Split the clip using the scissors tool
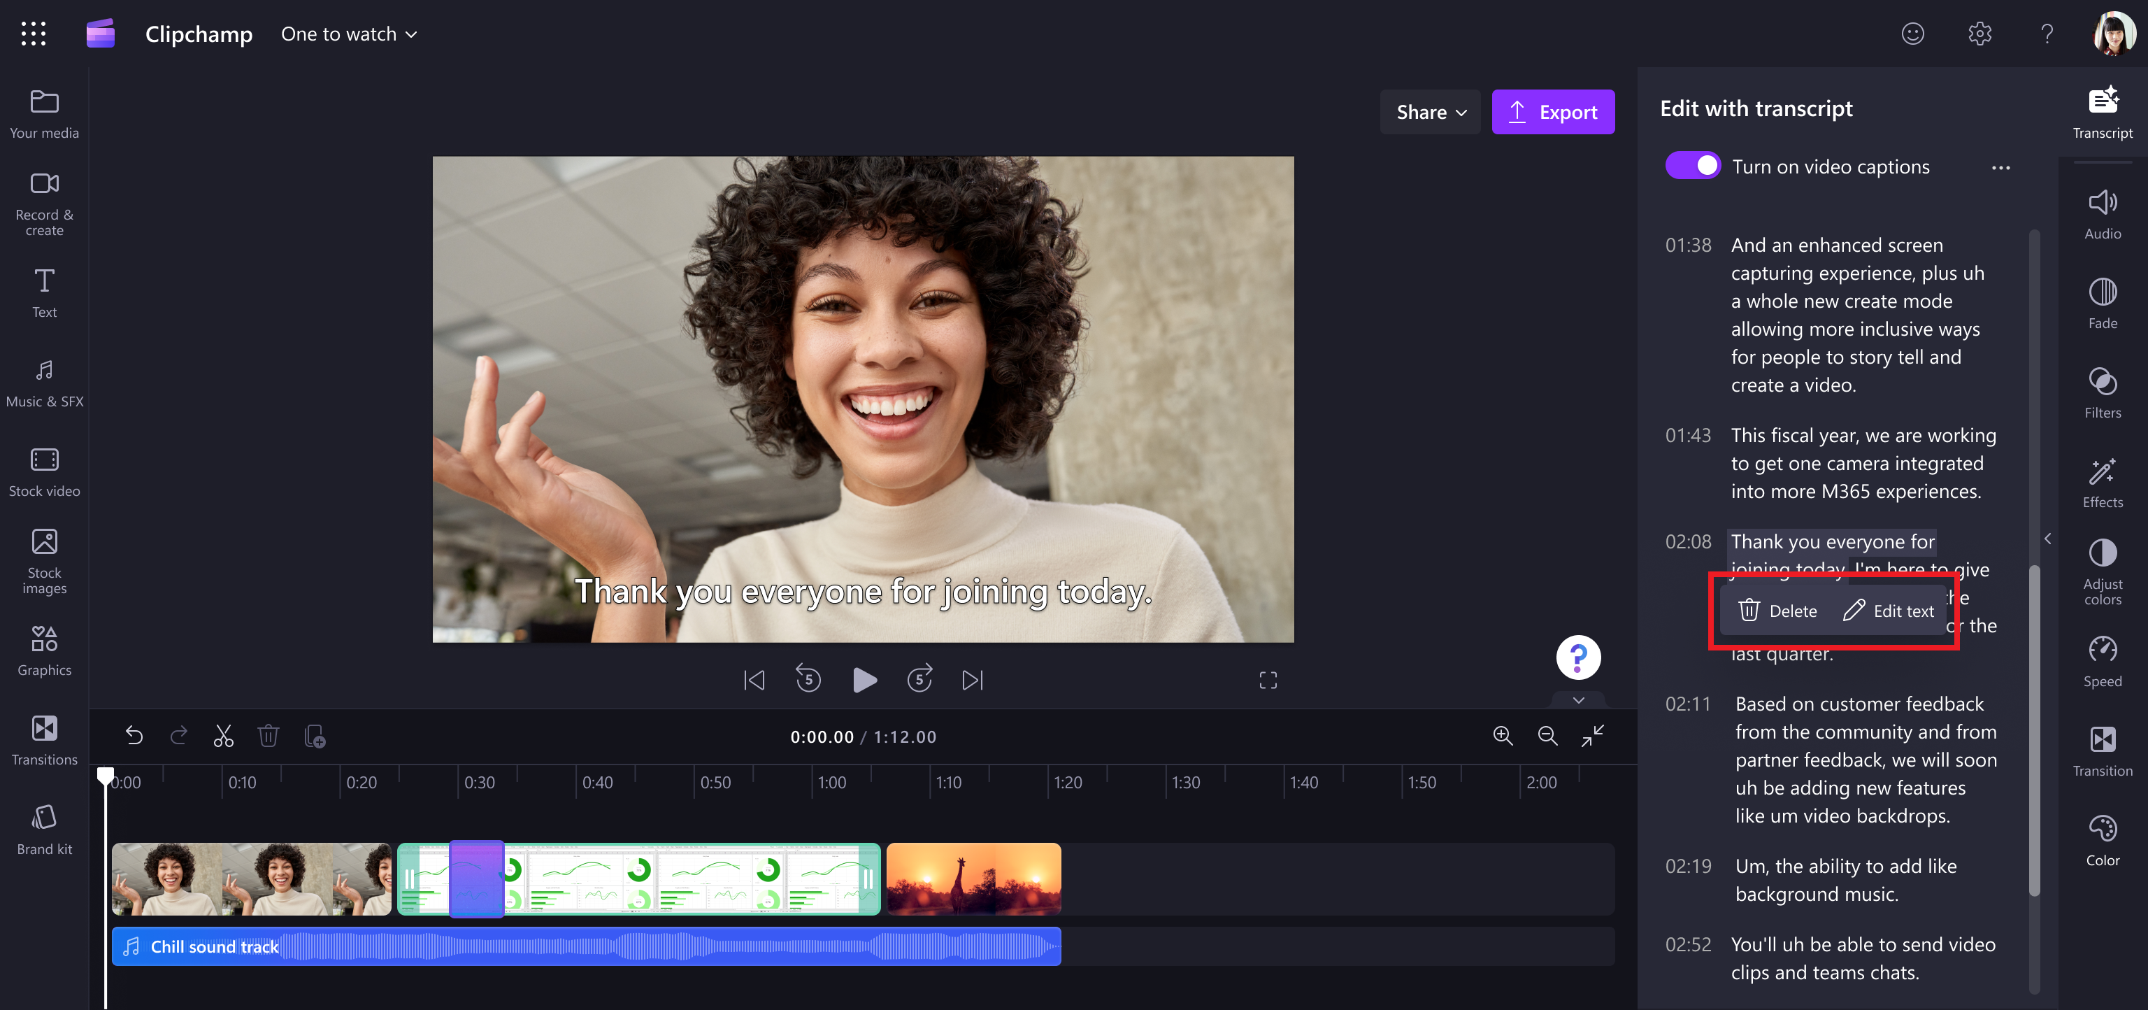Image resolution: width=2148 pixels, height=1010 pixels. (222, 736)
